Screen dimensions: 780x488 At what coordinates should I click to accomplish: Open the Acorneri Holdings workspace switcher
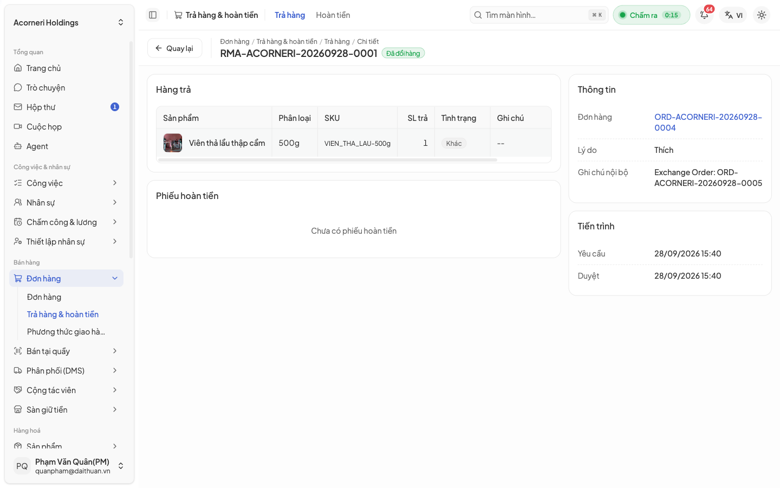(68, 23)
